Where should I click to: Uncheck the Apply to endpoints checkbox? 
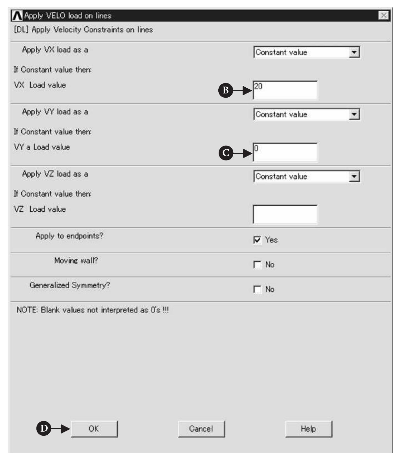tap(258, 240)
